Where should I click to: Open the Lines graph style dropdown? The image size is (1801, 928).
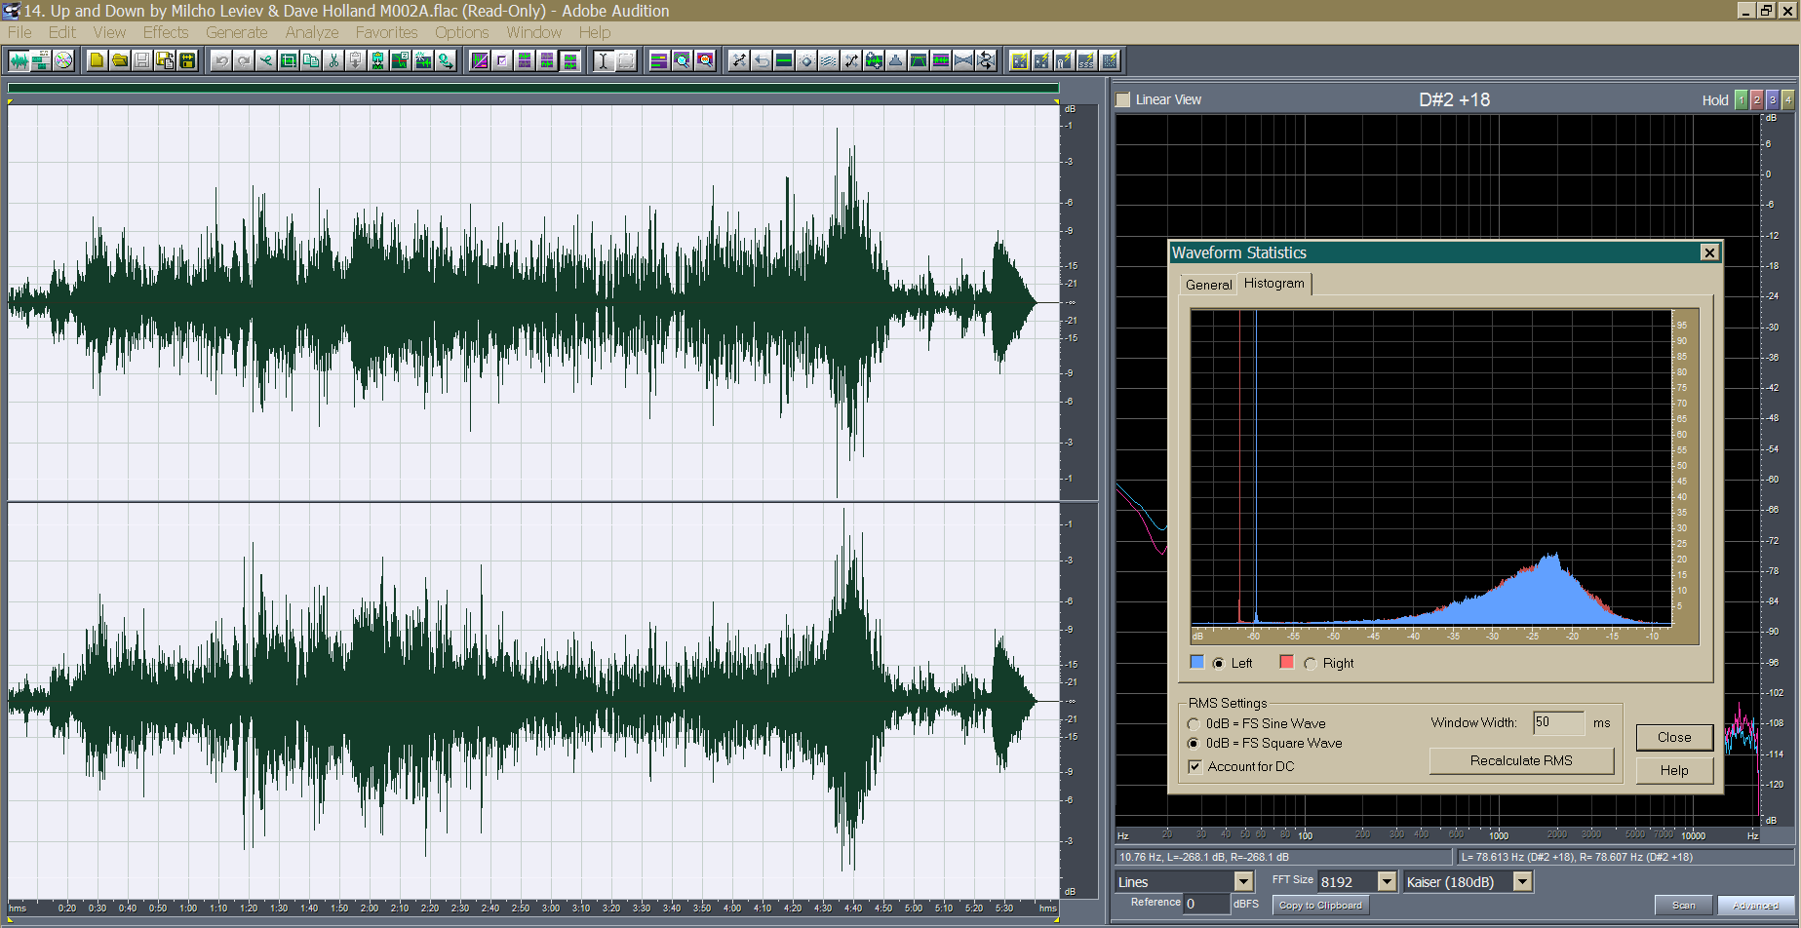pyautogui.click(x=1243, y=882)
